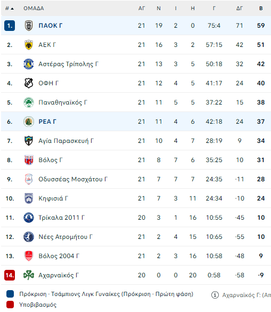Click the ΟΜΑΔΑ column header

pyautogui.click(x=34, y=9)
